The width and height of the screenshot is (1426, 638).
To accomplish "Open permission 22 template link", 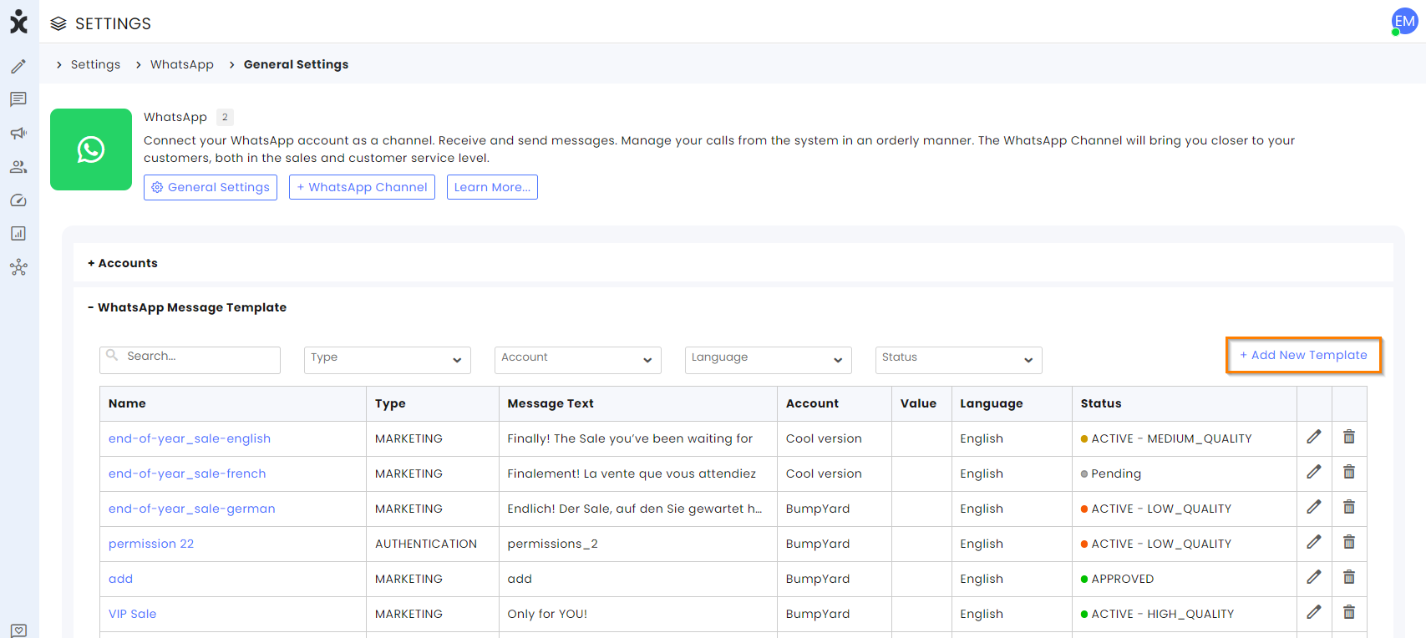I will 151,544.
